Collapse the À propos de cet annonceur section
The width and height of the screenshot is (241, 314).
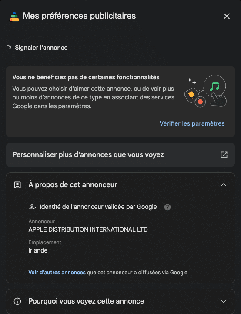click(224, 185)
